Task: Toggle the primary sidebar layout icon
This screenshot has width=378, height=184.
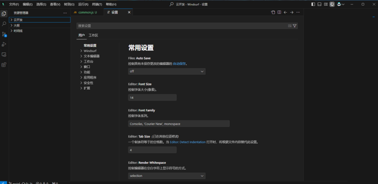Action: [x=313, y=4]
